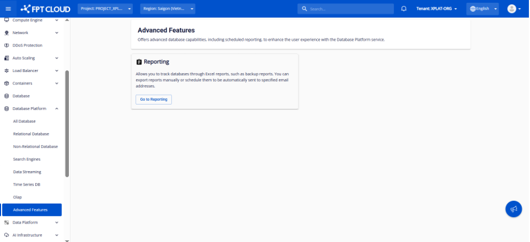
Task: Click the hamburger menu icon
Action: [x=8, y=9]
